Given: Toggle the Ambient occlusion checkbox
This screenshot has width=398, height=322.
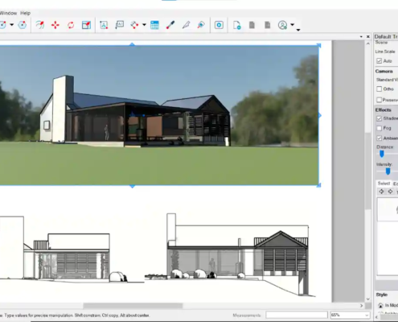Looking at the screenshot, I should tap(379, 138).
